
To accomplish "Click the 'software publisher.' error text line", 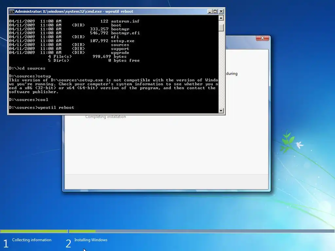I will coord(34,92).
